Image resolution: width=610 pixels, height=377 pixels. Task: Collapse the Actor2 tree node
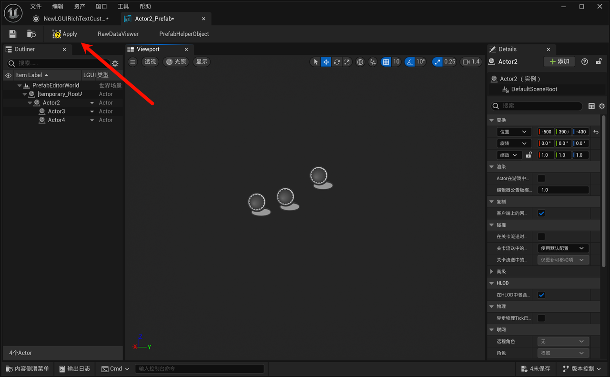point(30,103)
